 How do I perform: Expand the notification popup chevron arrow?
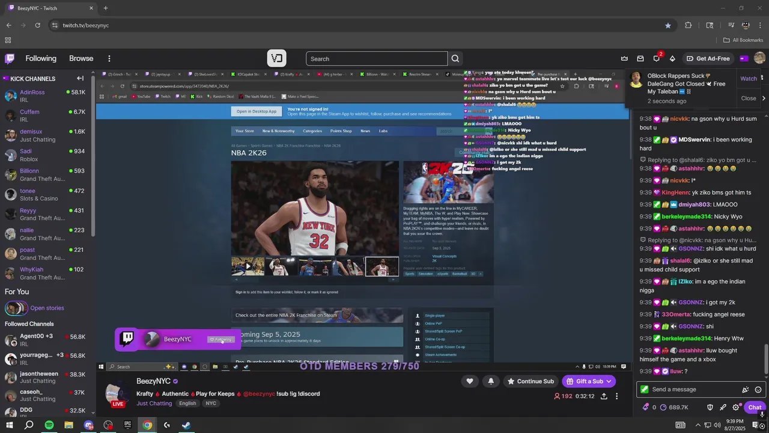pyautogui.click(x=764, y=98)
